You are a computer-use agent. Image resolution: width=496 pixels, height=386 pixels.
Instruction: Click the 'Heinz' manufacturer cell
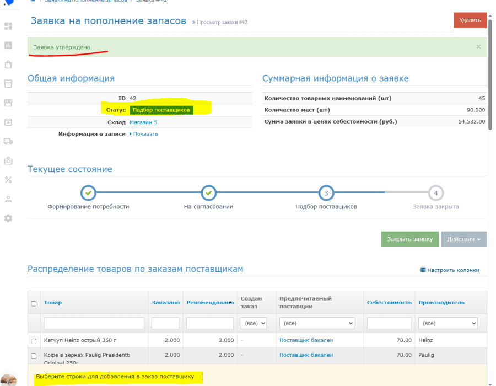tap(425, 340)
